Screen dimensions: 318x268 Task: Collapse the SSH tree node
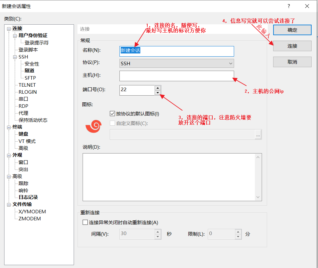click(x=15, y=57)
